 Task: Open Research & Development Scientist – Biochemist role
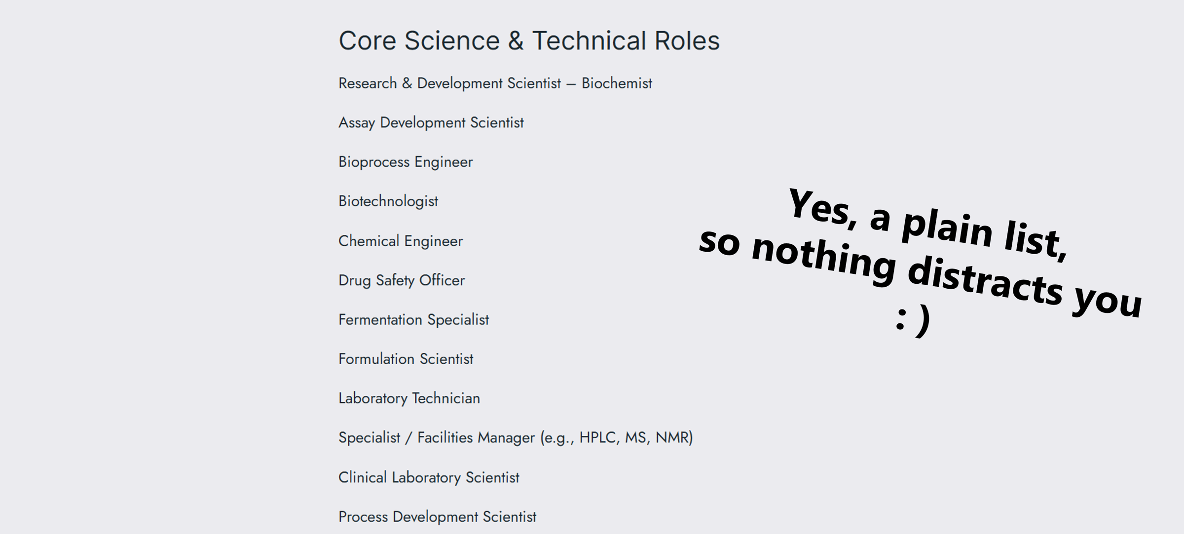click(x=495, y=83)
